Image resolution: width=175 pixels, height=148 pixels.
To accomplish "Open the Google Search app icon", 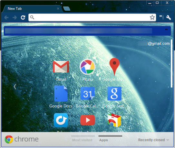I will pos(114,93).
